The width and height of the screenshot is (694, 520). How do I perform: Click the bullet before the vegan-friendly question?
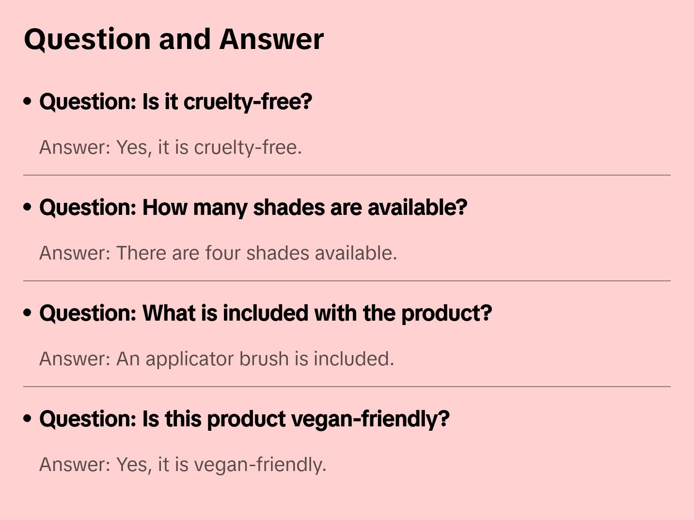28,419
